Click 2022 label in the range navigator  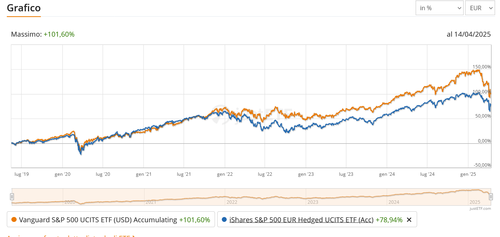(x=232, y=202)
